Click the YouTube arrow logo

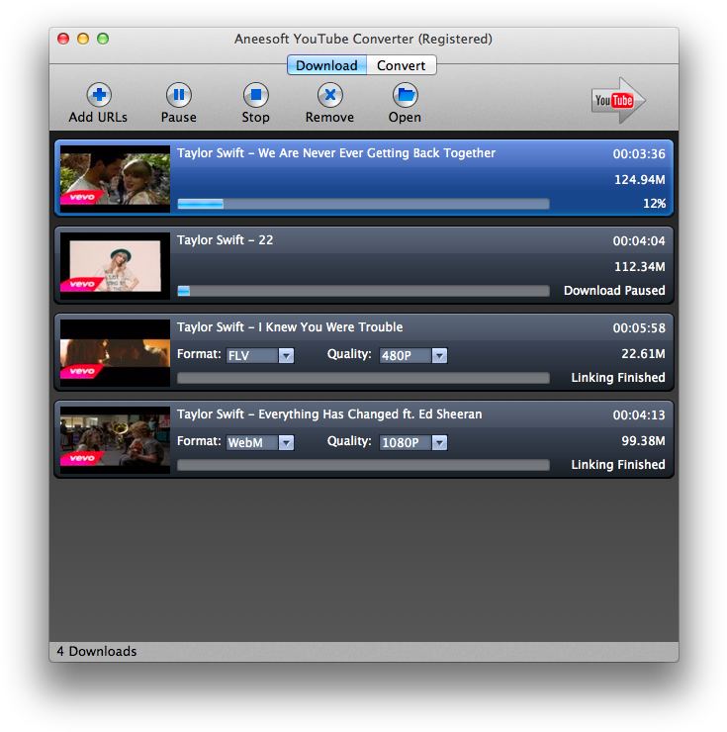point(618,100)
